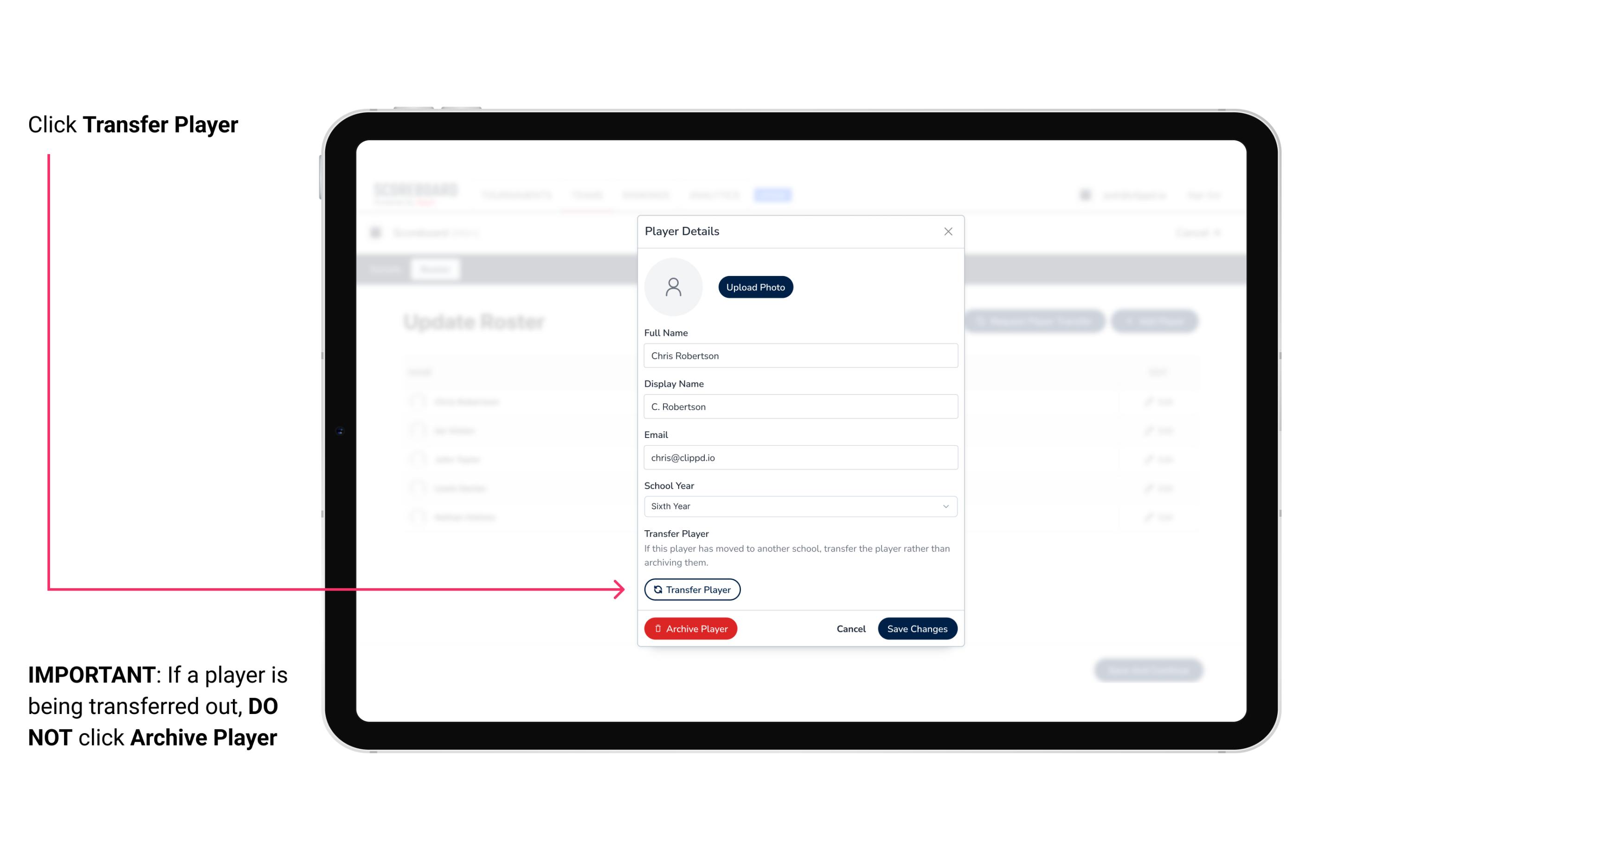
Task: Click the Full Name input field
Action: pos(799,354)
